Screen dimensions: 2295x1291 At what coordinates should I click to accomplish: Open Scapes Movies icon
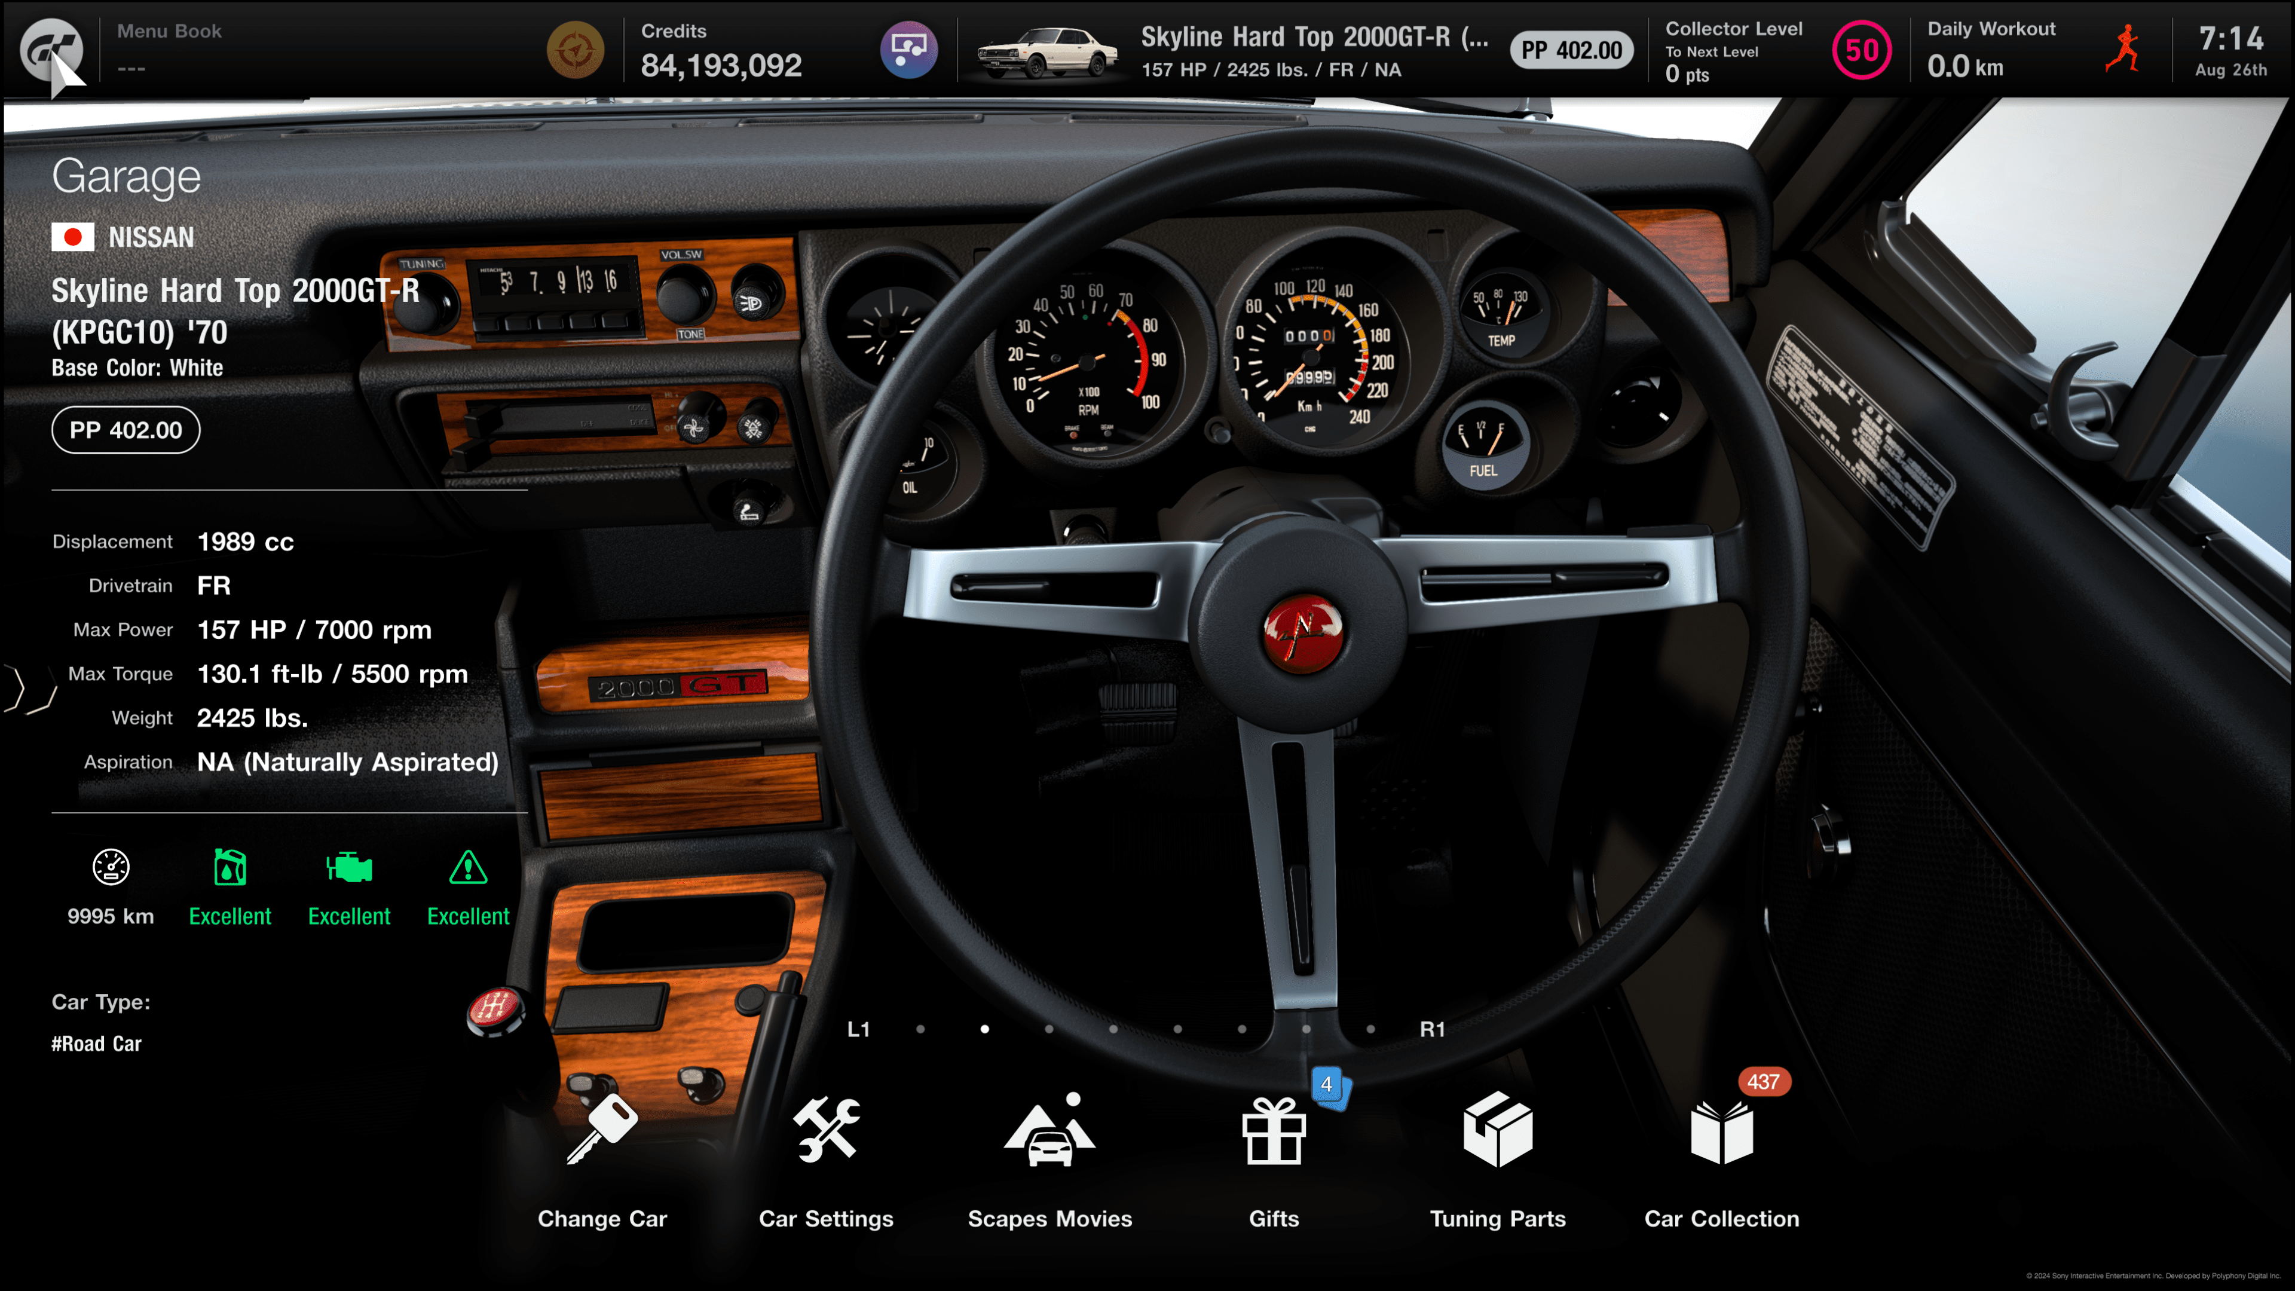[1049, 1129]
